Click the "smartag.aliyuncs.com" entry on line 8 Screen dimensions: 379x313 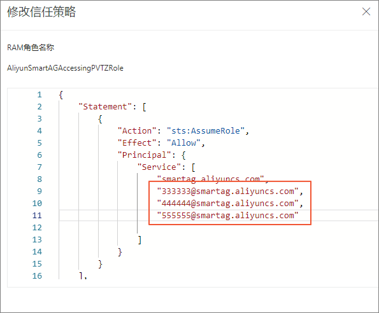tap(211, 178)
